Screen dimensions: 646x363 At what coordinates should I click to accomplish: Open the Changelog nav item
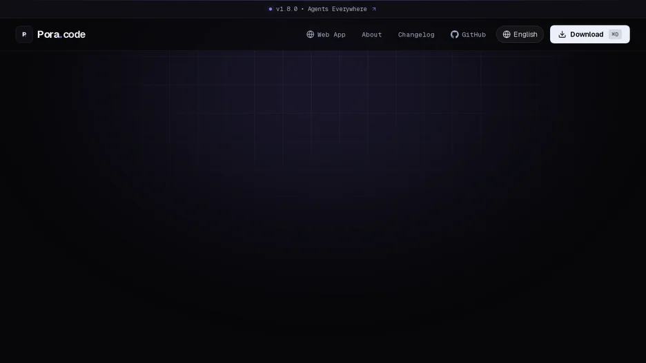[x=416, y=34]
